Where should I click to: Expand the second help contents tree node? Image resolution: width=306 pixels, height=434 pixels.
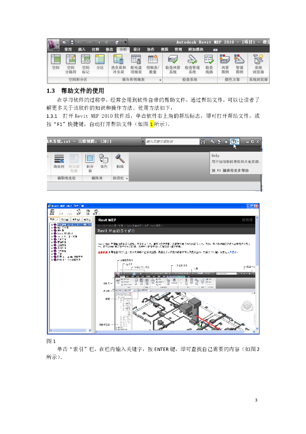click(x=52, y=228)
